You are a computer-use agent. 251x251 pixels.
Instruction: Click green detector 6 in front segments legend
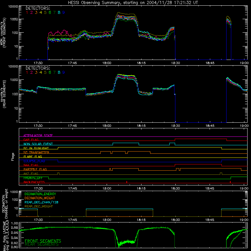[x=50, y=13]
